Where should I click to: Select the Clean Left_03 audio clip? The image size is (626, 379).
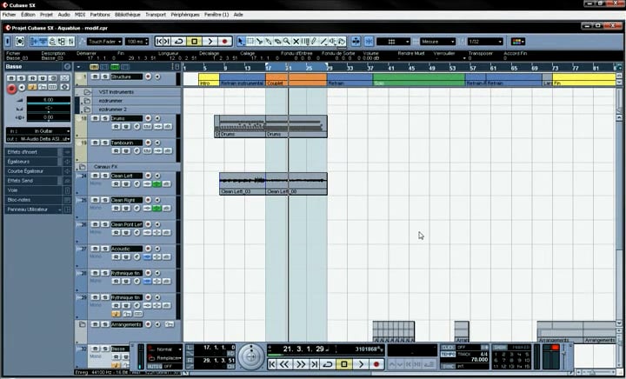[243, 183]
